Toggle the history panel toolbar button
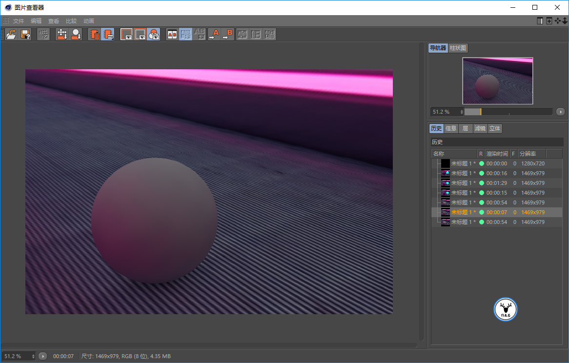 pyautogui.click(x=108, y=34)
